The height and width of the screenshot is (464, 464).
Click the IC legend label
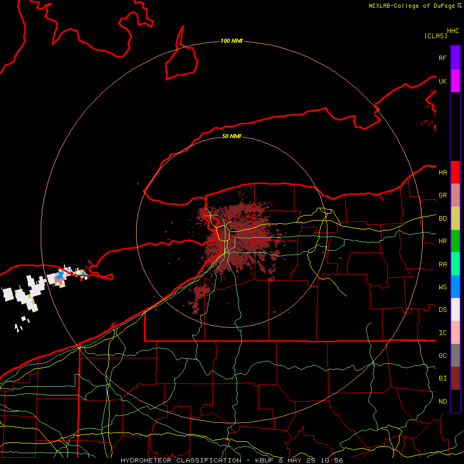click(x=442, y=333)
